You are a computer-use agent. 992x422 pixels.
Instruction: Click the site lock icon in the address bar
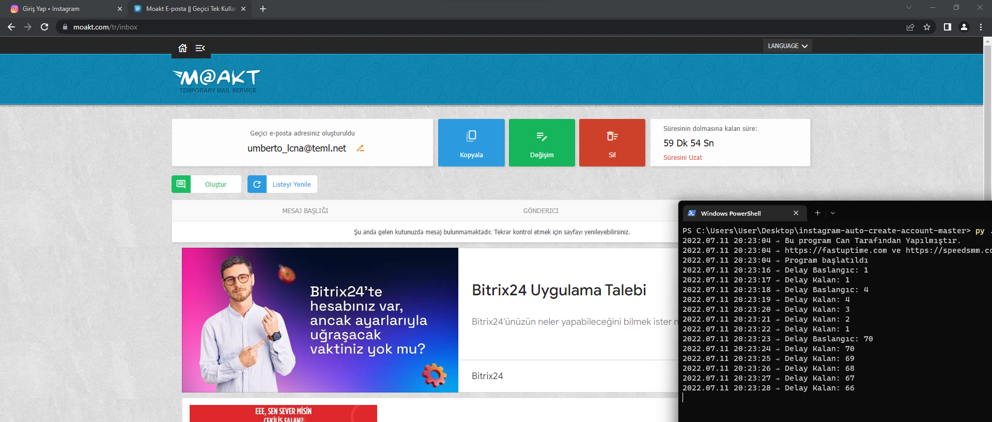[65, 27]
